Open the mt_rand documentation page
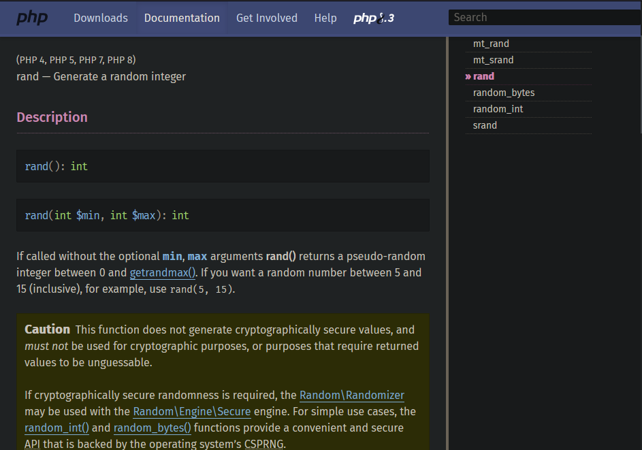 [491, 44]
